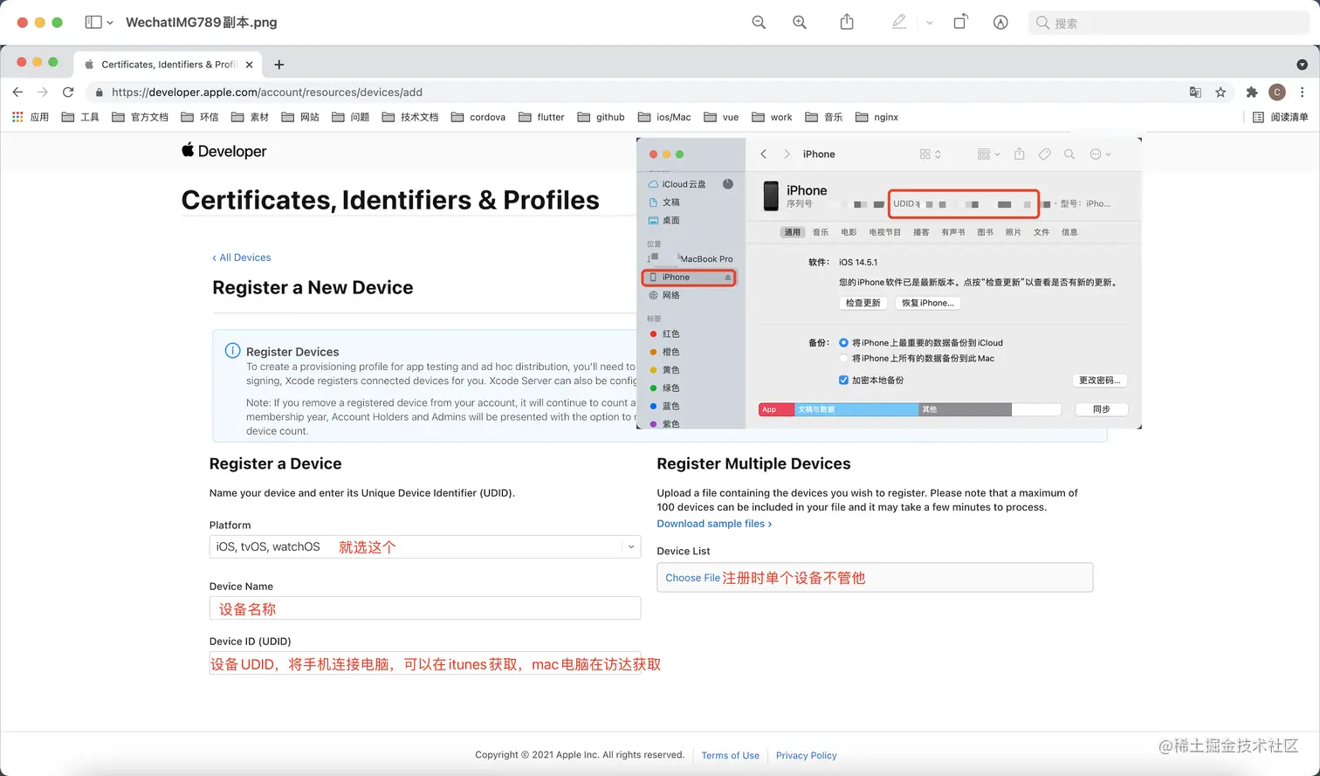
Task: Select back up to this Mac radio
Action: [x=843, y=358]
